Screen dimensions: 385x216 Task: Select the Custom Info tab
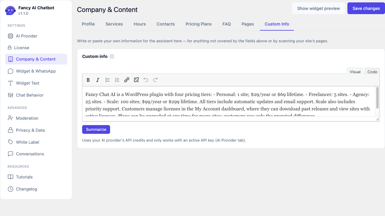click(x=277, y=24)
